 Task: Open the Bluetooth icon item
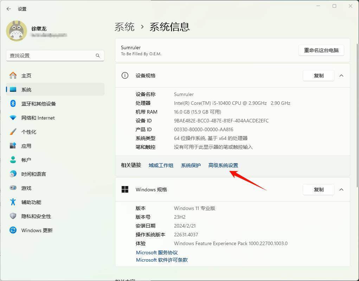13,103
